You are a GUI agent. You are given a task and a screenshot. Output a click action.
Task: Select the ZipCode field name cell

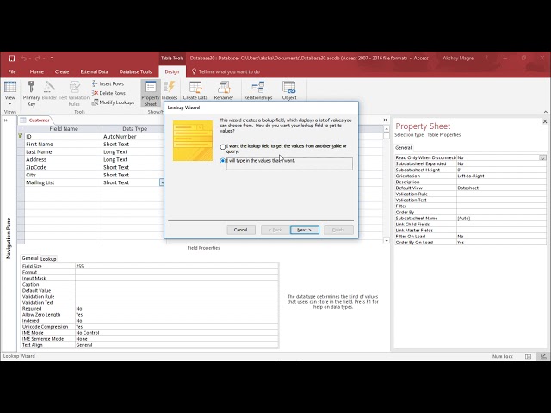[x=63, y=167]
